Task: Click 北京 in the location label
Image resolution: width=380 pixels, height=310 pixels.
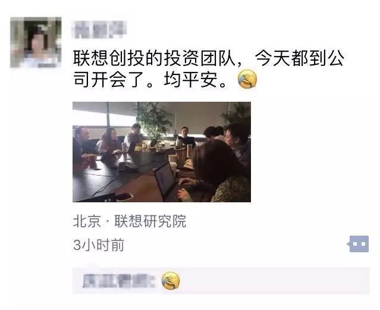Action: coord(87,221)
